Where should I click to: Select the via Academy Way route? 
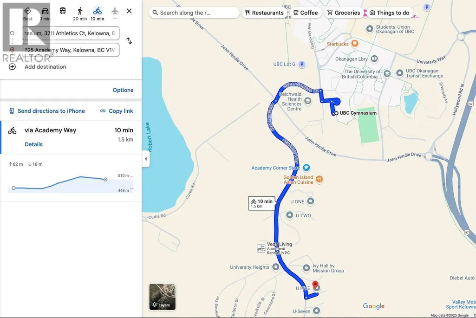tap(71, 137)
